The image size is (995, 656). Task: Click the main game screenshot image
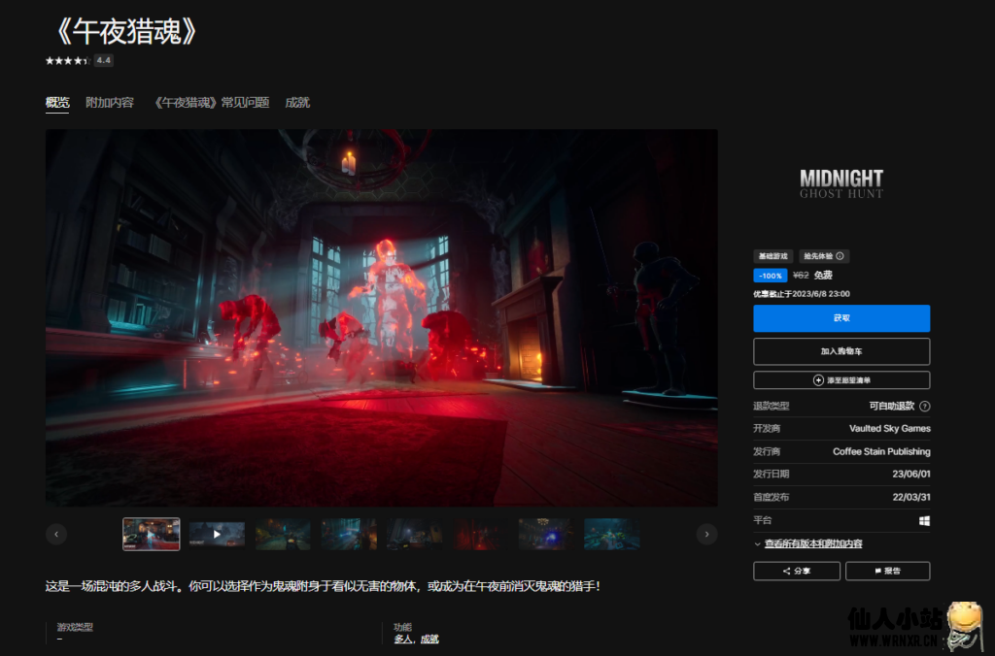tap(381, 317)
